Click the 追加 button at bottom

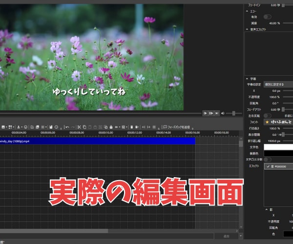(226, 236)
